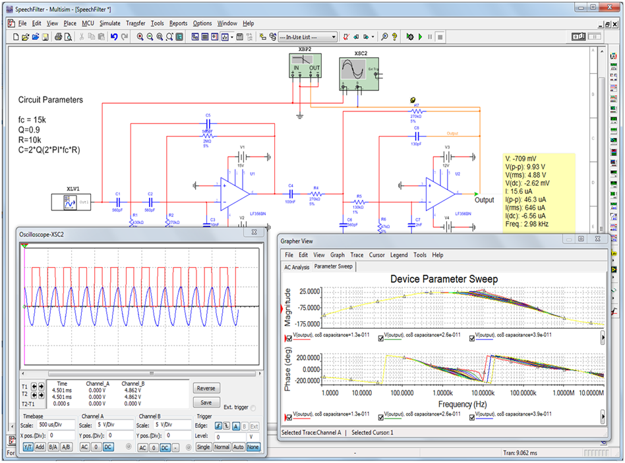
Task: Expand the phase legend with right arrow
Action: click(x=603, y=417)
